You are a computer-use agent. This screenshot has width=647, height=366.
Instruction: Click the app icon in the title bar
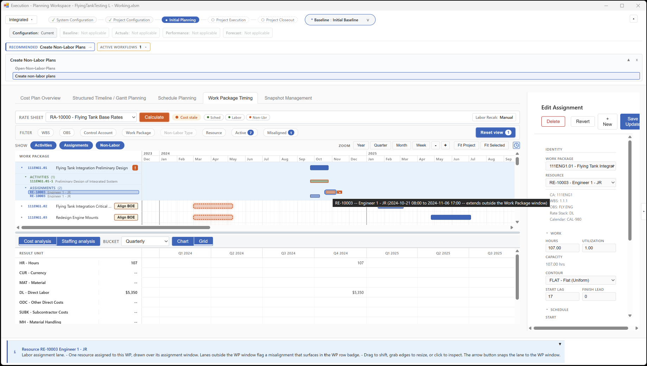tap(6, 5)
